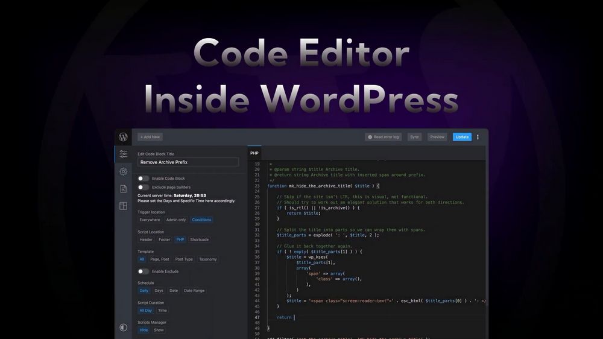Open Read error log
The width and height of the screenshot is (603, 339).
[x=384, y=137]
